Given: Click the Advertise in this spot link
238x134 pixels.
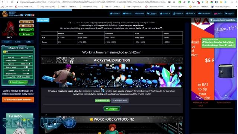Looking at the screenshot, I should point(201,104).
